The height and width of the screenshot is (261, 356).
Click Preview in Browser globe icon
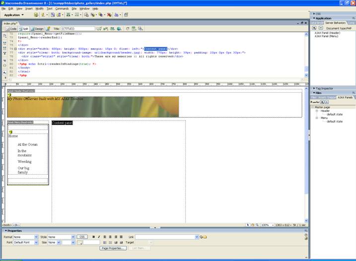click(119, 29)
